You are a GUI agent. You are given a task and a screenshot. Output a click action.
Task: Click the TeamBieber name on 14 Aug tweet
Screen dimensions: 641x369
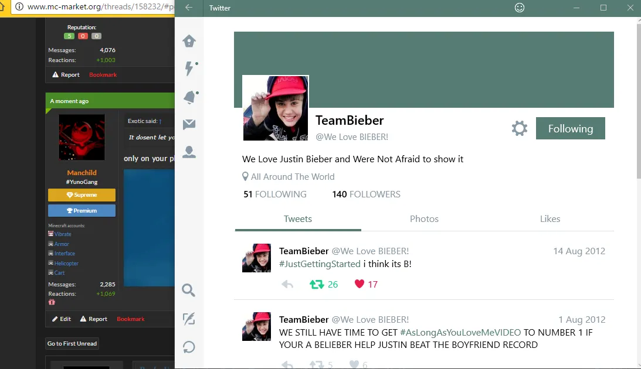click(304, 251)
